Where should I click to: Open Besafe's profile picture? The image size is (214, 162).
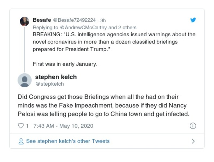click(x=25, y=21)
